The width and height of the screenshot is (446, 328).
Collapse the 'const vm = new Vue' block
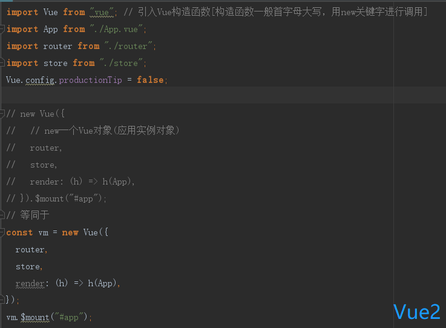[x=2, y=232]
